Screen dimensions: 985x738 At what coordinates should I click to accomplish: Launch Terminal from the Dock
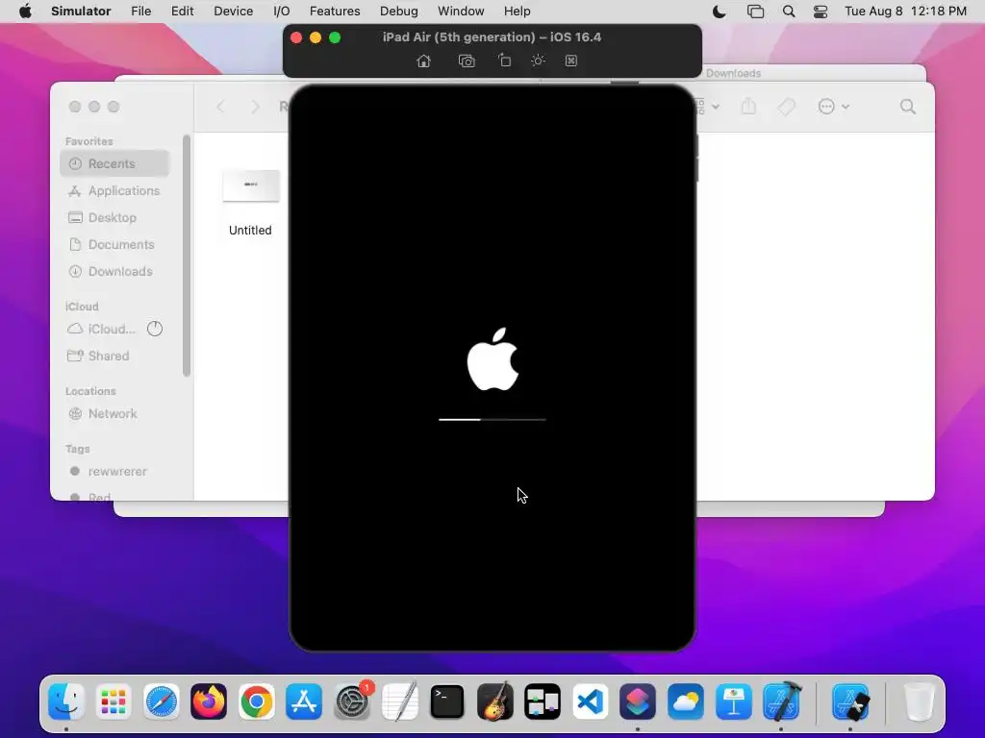(447, 701)
